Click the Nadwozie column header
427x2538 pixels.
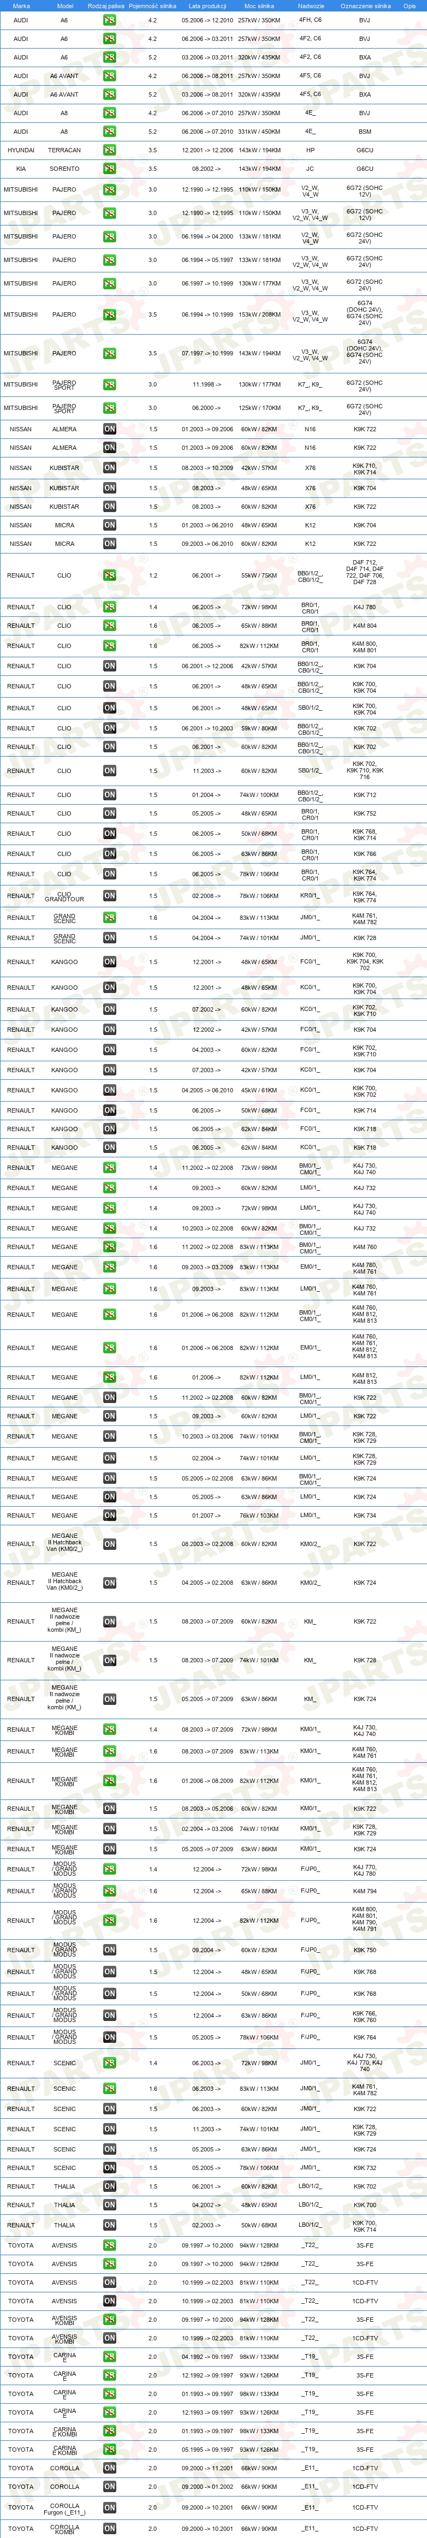(x=311, y=6)
